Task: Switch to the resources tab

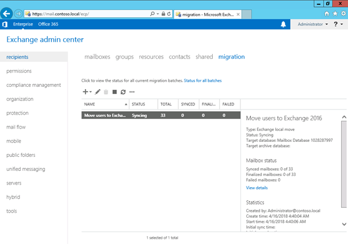Action: coord(151,57)
